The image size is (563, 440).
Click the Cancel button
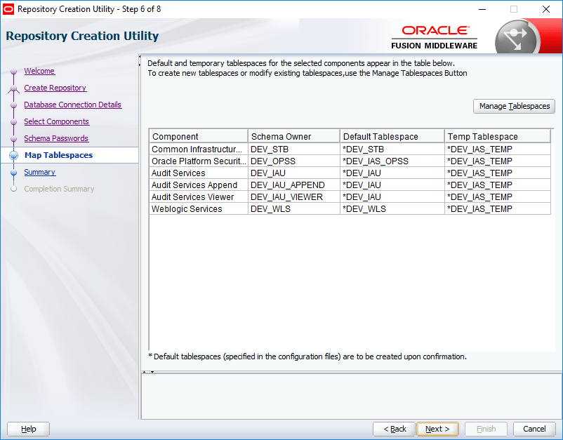pos(534,429)
